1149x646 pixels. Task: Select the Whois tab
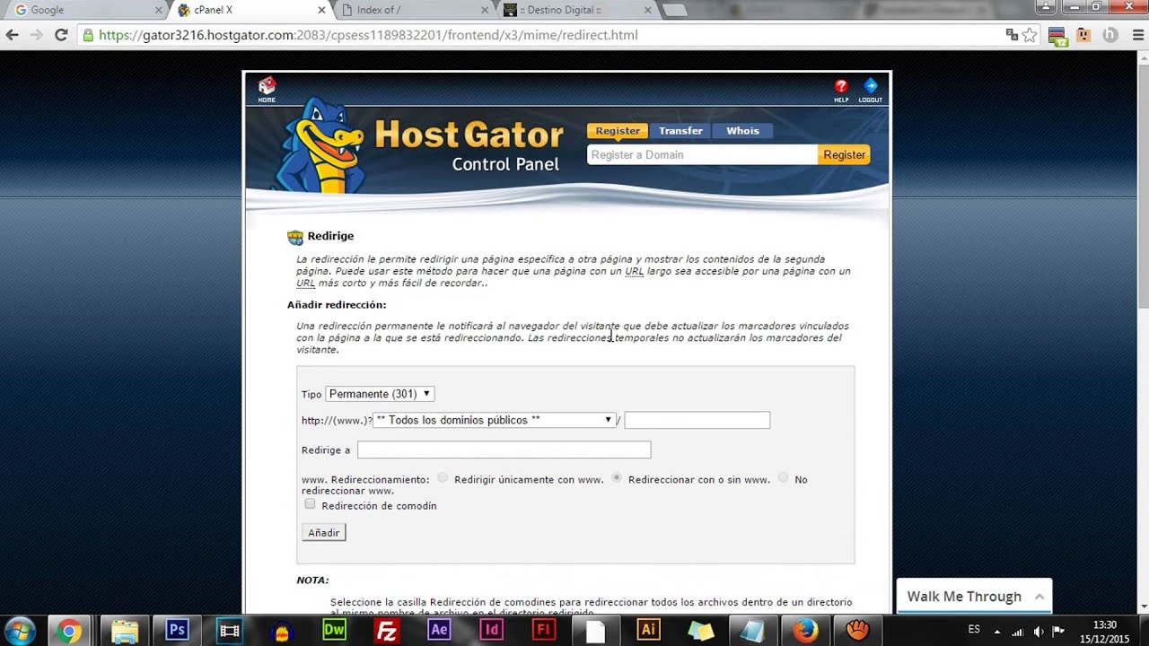click(x=742, y=131)
